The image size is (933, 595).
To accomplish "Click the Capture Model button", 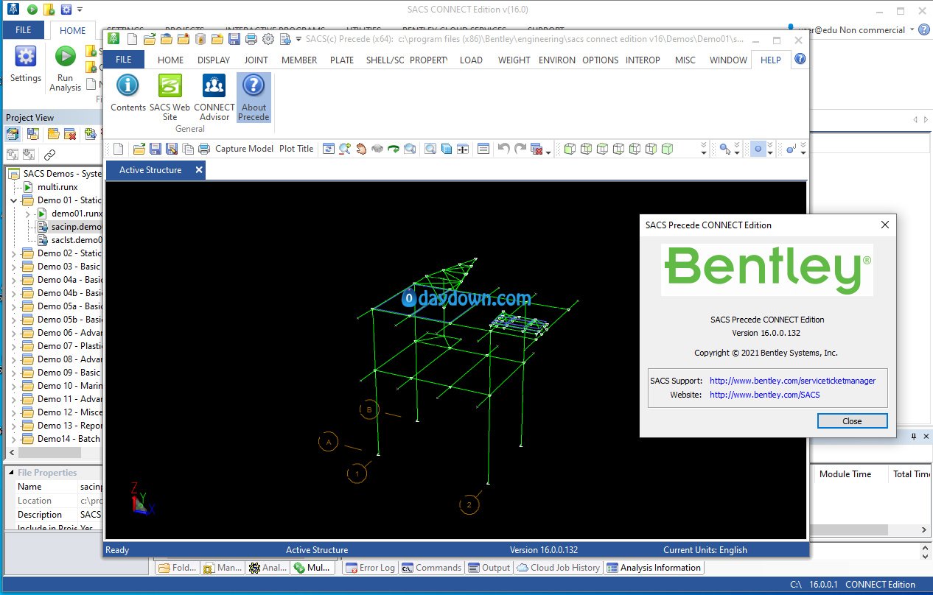I will 244,149.
